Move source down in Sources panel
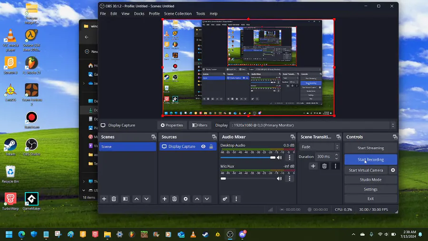The image size is (428, 241). [207, 199]
